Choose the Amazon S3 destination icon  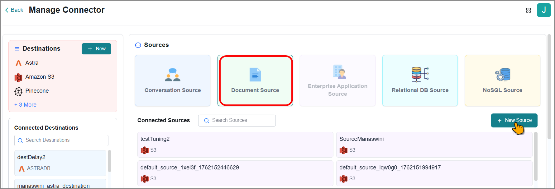click(18, 77)
